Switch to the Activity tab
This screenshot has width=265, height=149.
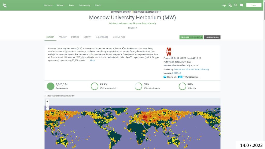(87, 37)
